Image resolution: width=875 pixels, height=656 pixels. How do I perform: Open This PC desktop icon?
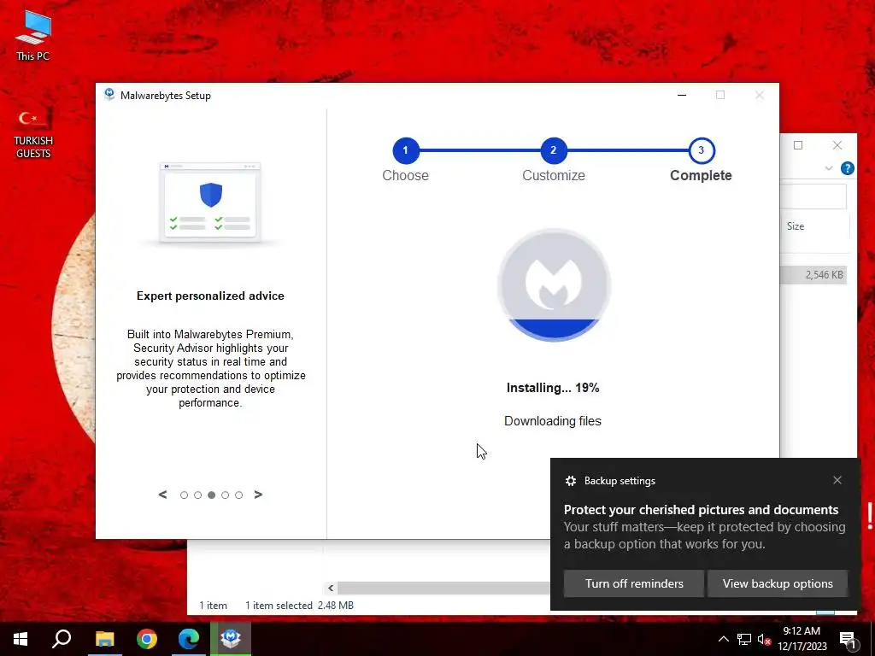pyautogui.click(x=33, y=34)
